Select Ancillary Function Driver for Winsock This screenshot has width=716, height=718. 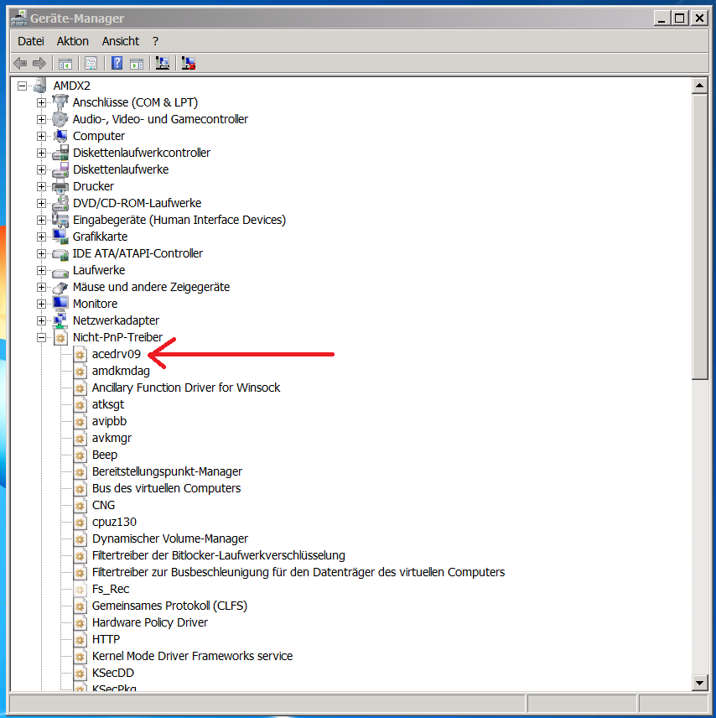click(x=185, y=388)
